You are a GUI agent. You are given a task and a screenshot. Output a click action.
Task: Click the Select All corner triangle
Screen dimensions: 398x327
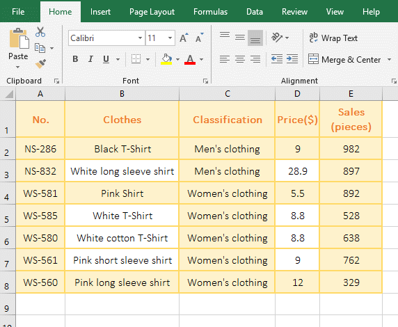[x=8, y=94]
